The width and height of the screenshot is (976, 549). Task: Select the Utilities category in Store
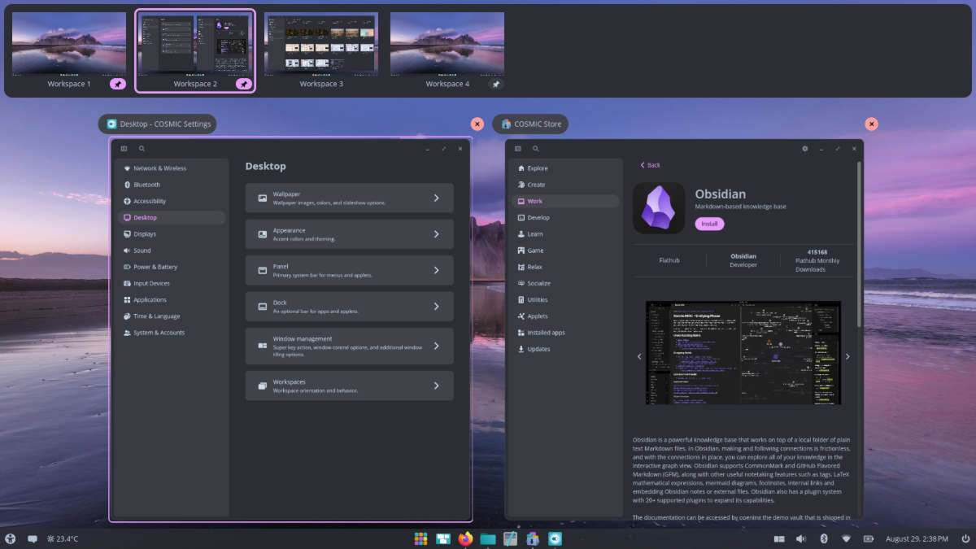point(565,299)
